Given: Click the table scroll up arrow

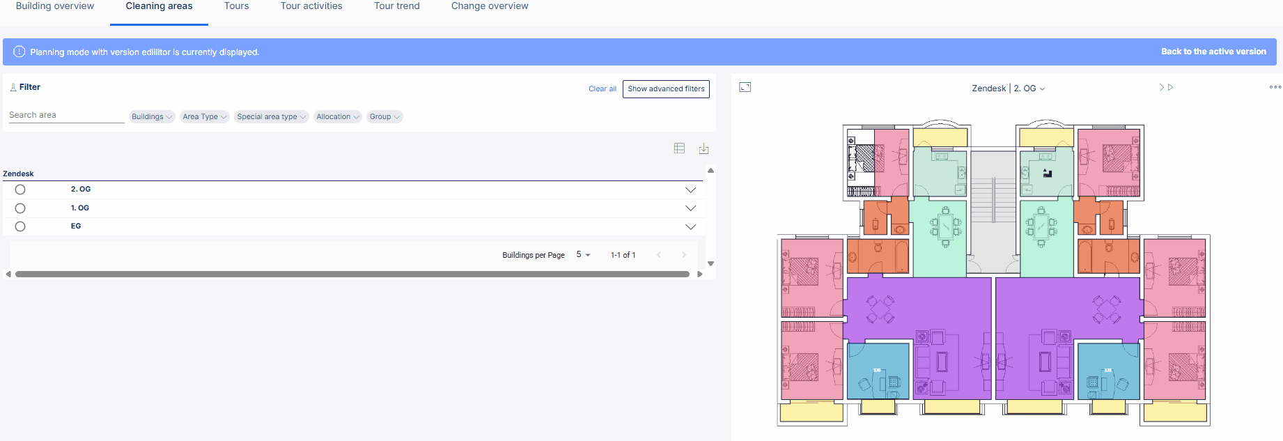Looking at the screenshot, I should [x=710, y=171].
